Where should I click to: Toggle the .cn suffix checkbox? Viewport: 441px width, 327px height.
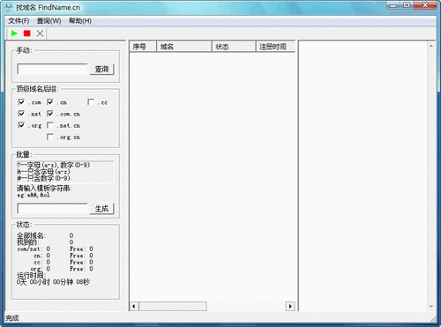point(50,102)
